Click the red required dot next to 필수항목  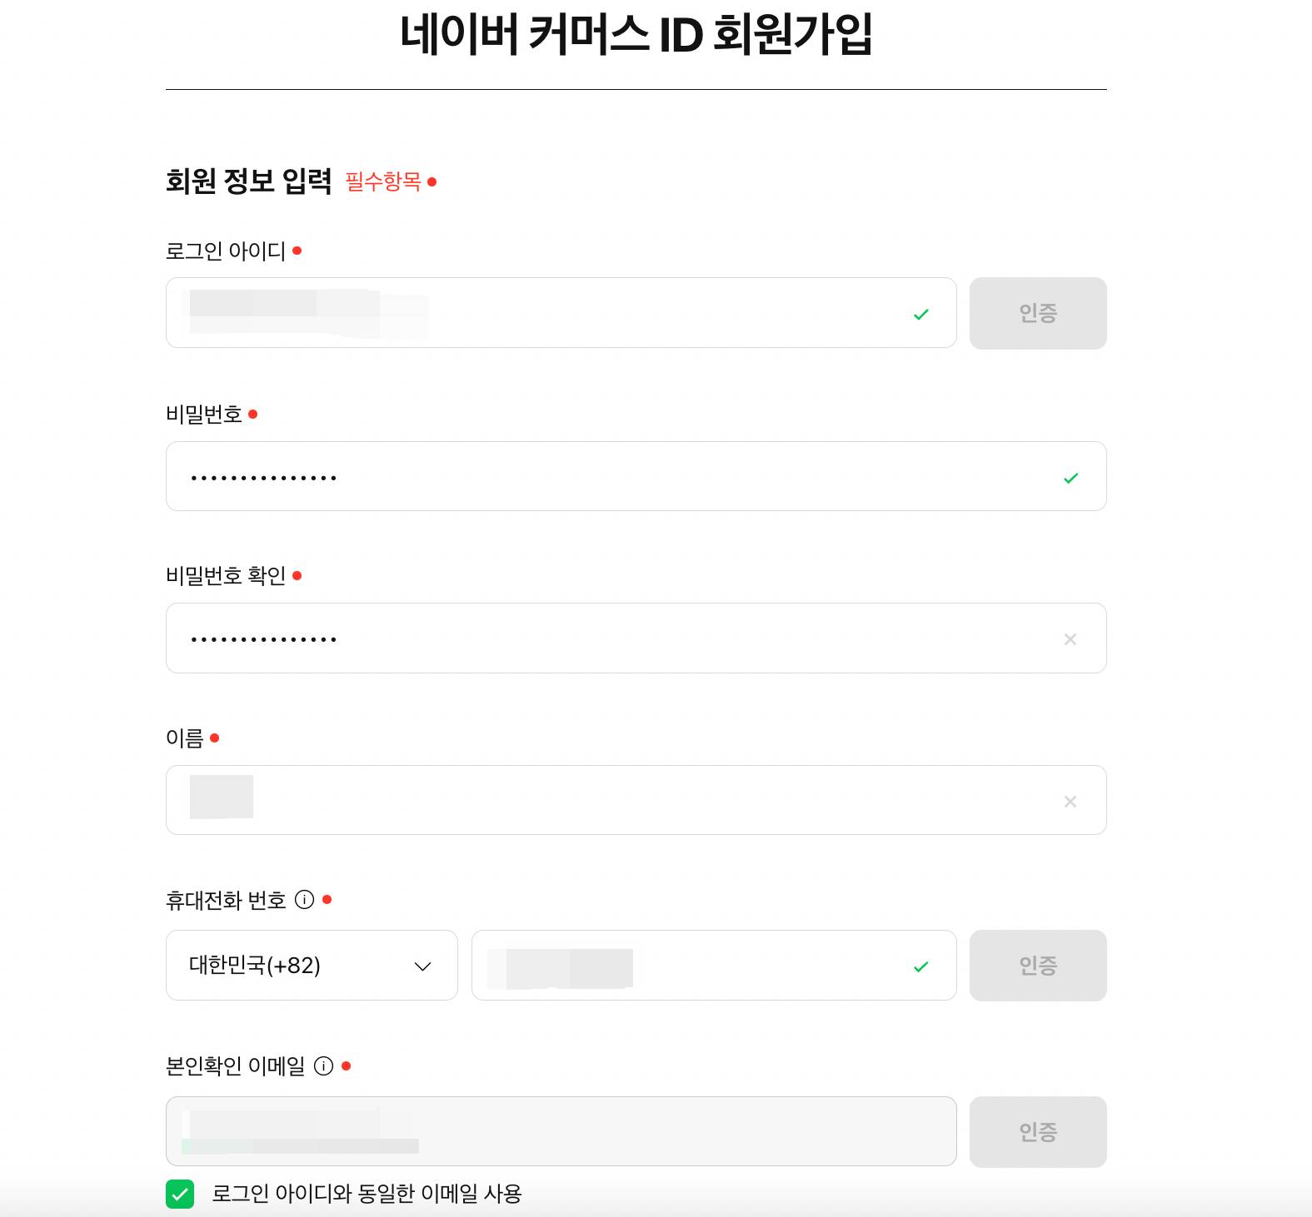[434, 181]
